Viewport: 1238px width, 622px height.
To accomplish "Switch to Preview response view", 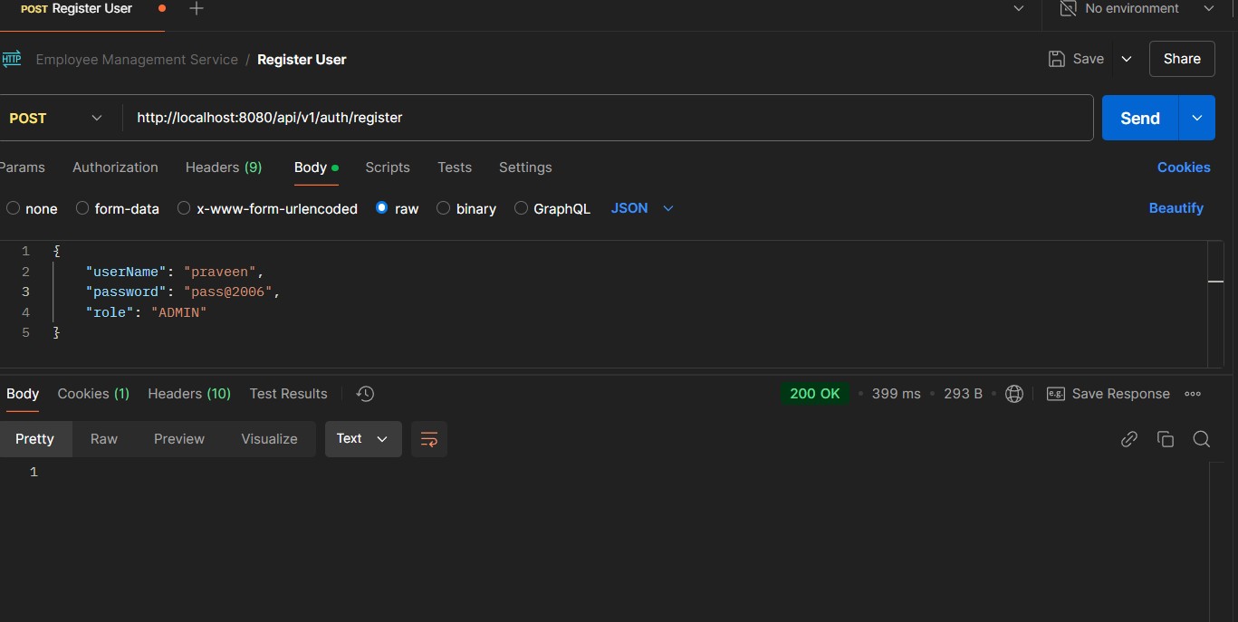I will [179, 439].
